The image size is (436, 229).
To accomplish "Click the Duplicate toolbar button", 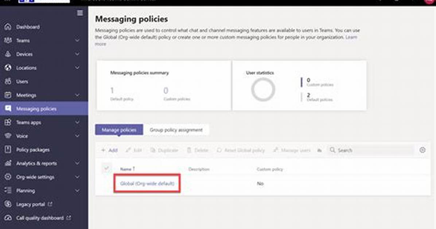I will click(164, 150).
